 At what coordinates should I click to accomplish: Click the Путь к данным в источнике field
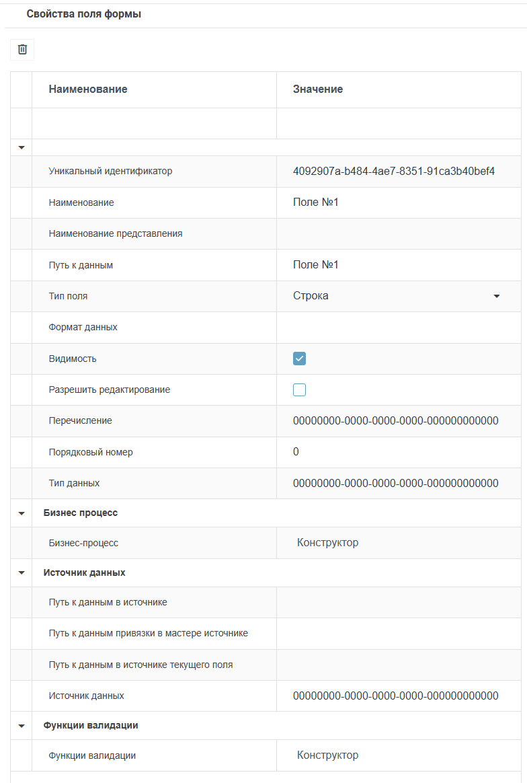coord(397,602)
